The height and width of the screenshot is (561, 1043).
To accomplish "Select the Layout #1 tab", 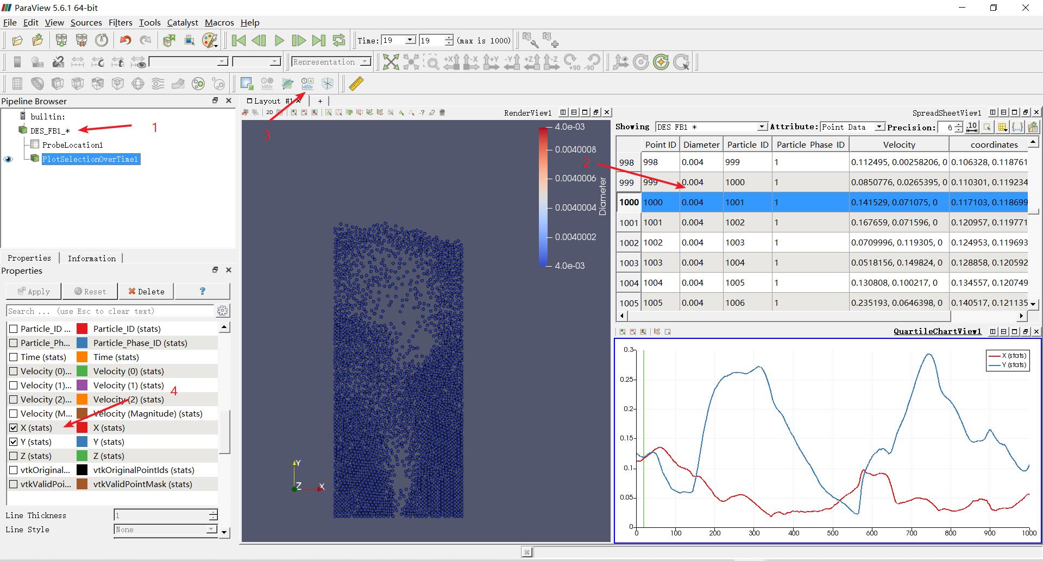I will click(x=273, y=101).
